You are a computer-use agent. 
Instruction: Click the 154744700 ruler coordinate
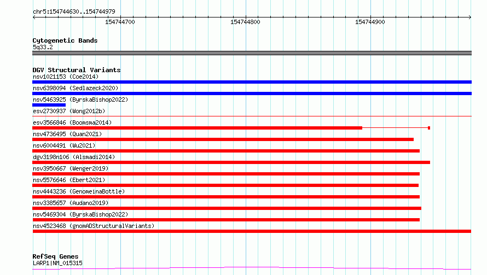[x=120, y=22]
